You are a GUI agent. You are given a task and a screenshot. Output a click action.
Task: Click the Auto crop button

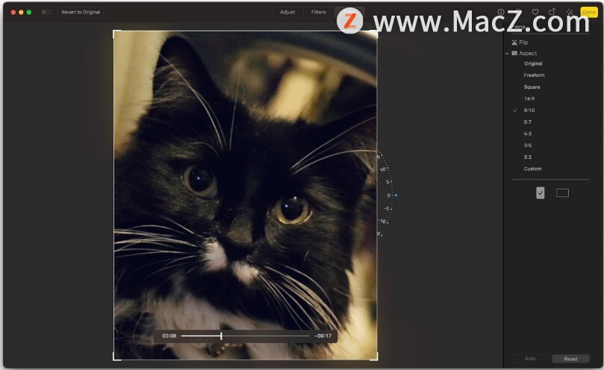click(530, 359)
